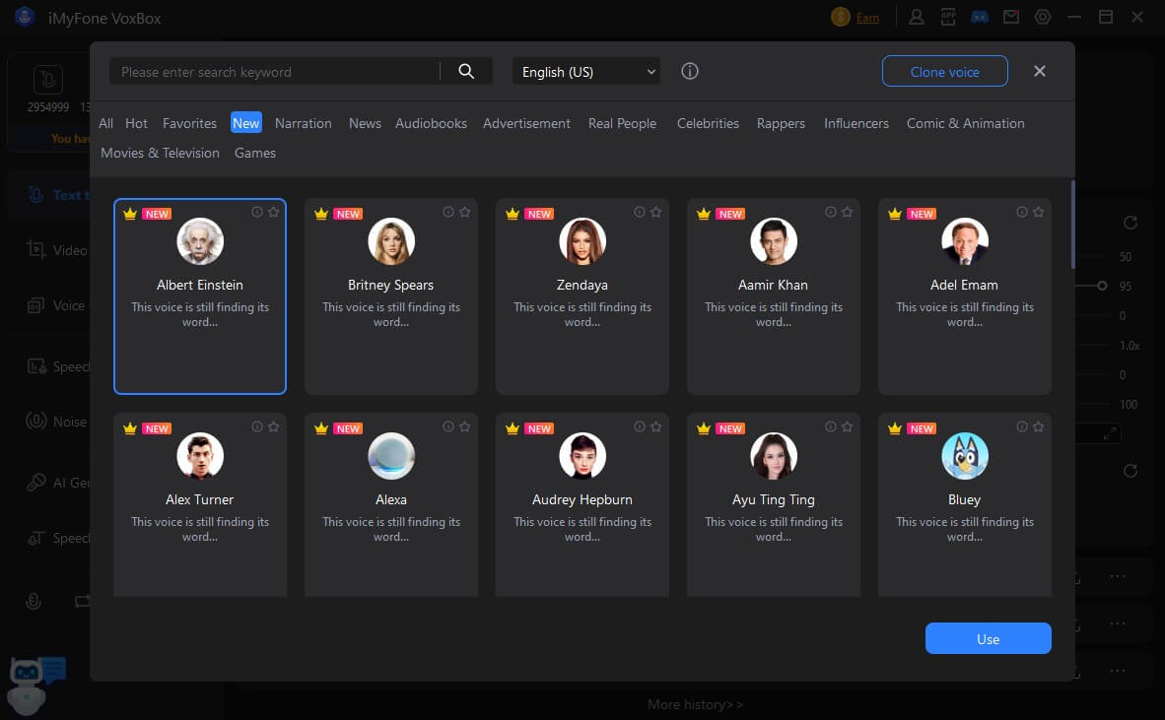This screenshot has height=720, width=1165.
Task: Open the Discord icon in title bar
Action: pos(980,17)
